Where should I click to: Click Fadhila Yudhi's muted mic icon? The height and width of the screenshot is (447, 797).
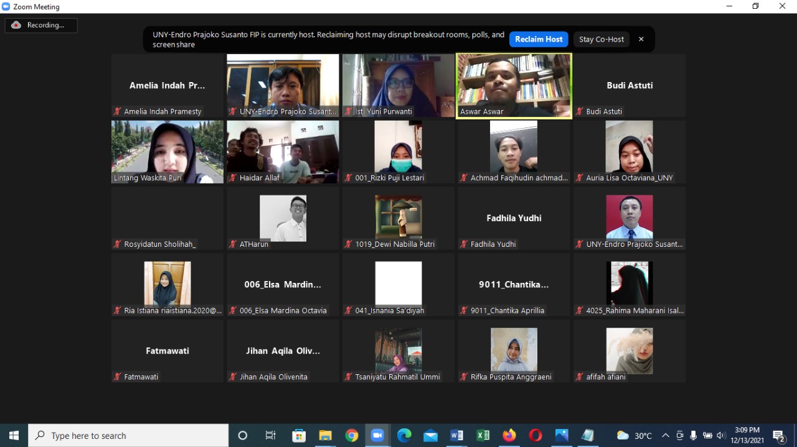(464, 244)
